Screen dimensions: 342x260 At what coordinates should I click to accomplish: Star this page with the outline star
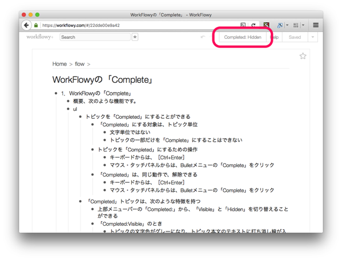point(303,56)
